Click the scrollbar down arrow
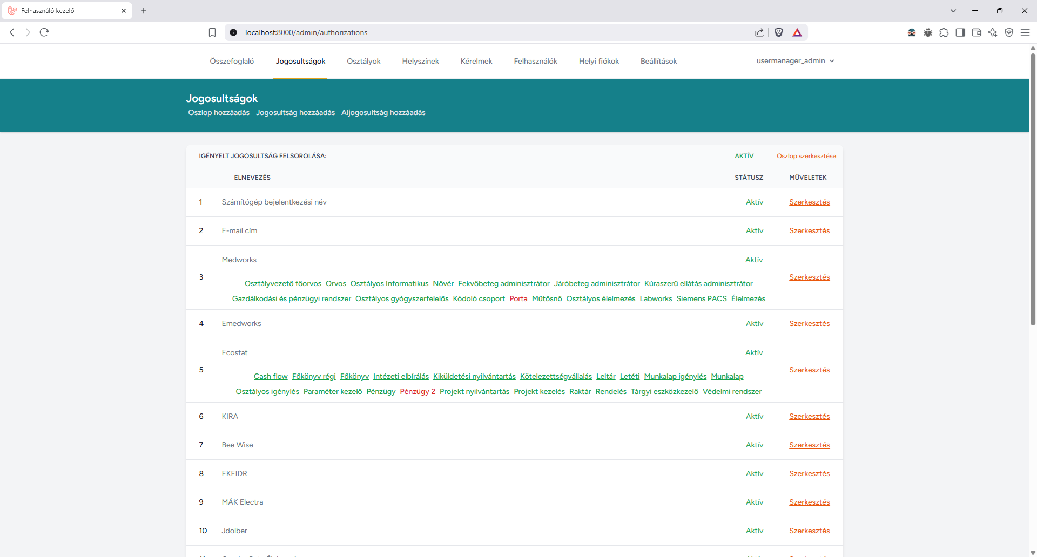Screen dimensions: 1037x557 click(1033, 553)
